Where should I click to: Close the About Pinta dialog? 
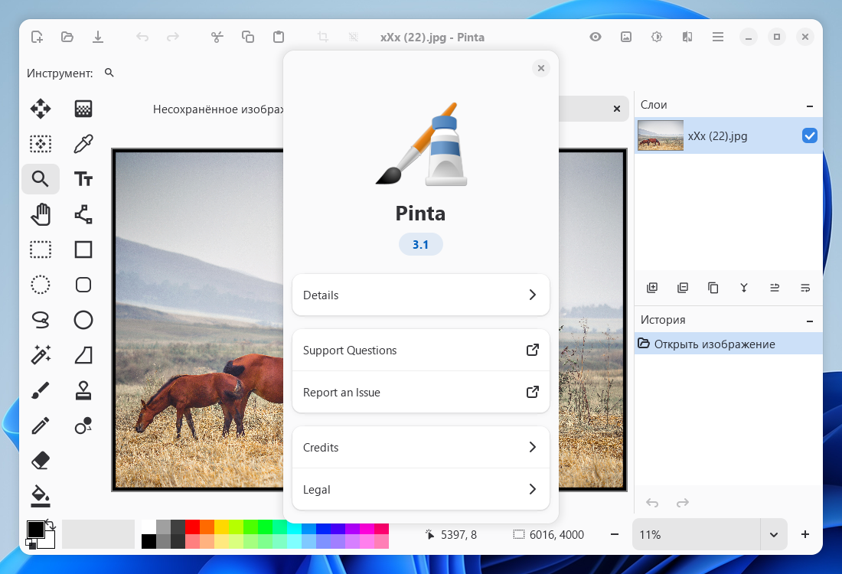click(x=540, y=68)
